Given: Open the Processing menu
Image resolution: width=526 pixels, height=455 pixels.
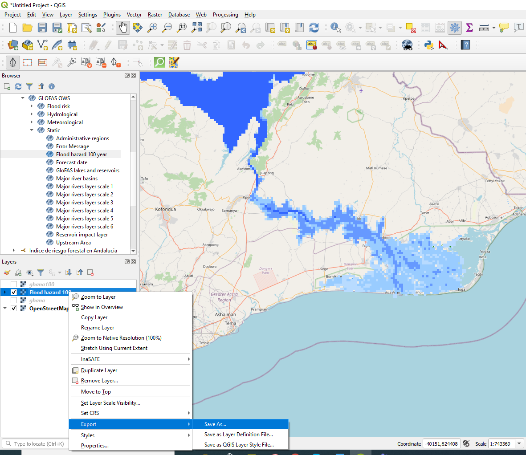Looking at the screenshot, I should (x=225, y=15).
